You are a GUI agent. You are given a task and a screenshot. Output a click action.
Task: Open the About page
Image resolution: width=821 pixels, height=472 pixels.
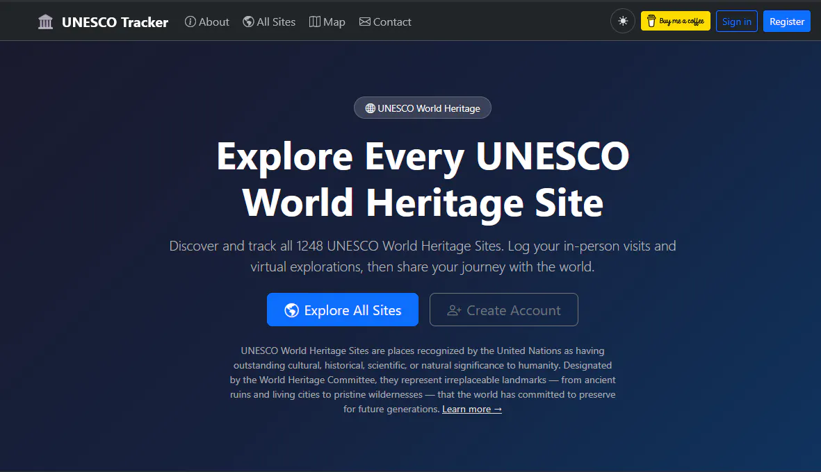coord(207,22)
